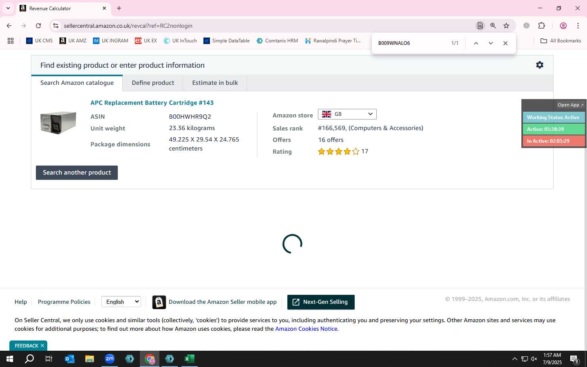The image size is (587, 367).
Task: Click the battery cartridge product thumbnail
Action: tap(58, 122)
